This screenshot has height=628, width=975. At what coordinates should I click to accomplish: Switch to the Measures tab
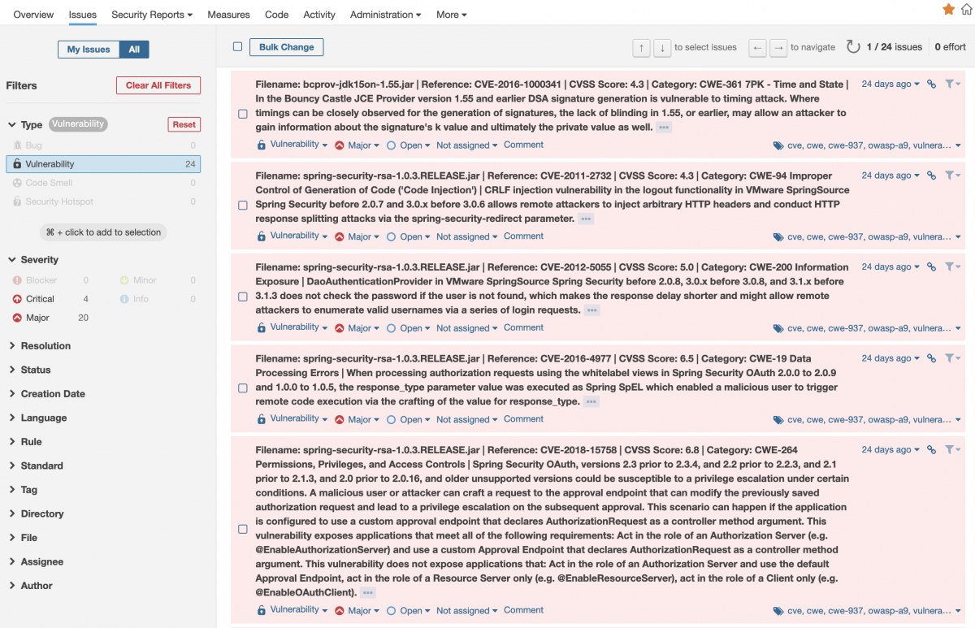[x=228, y=14]
